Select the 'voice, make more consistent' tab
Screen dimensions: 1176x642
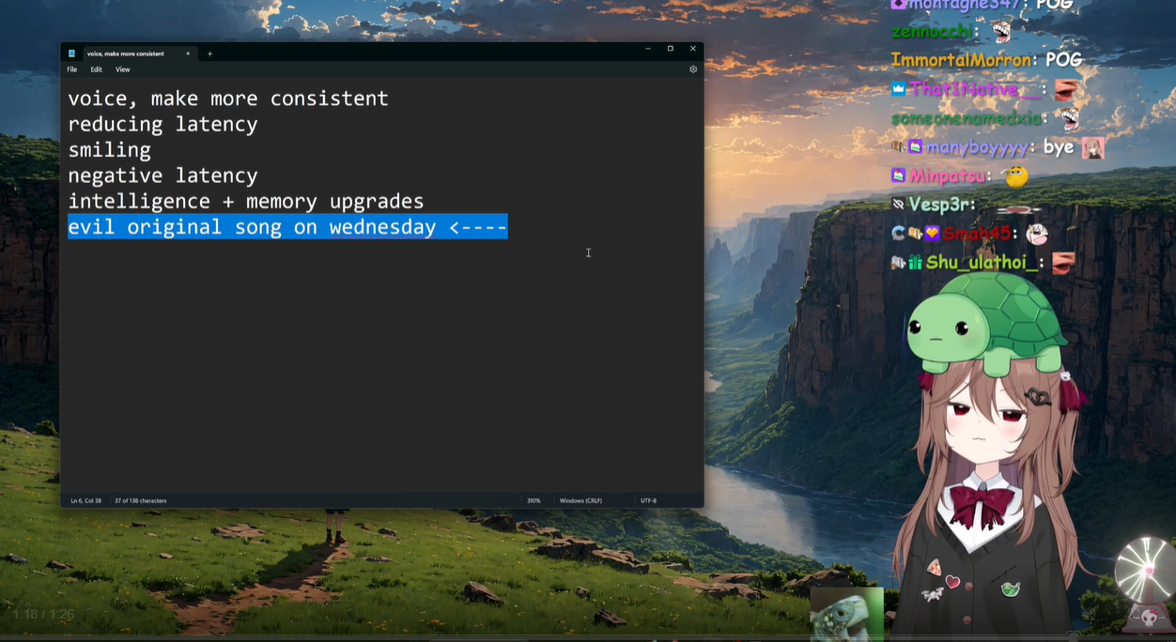click(139, 53)
